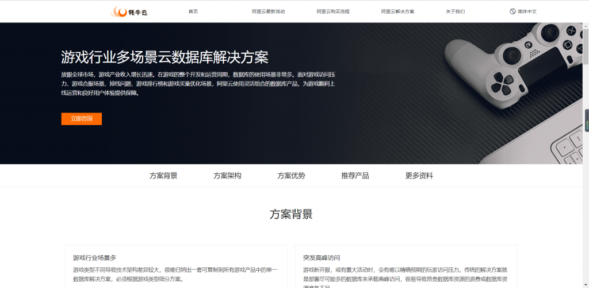Open the 阿里云最新活动 menu item

[268, 11]
